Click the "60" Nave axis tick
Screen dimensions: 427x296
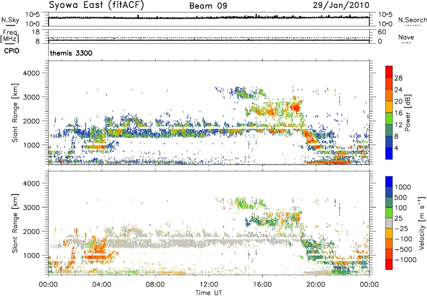point(382,32)
